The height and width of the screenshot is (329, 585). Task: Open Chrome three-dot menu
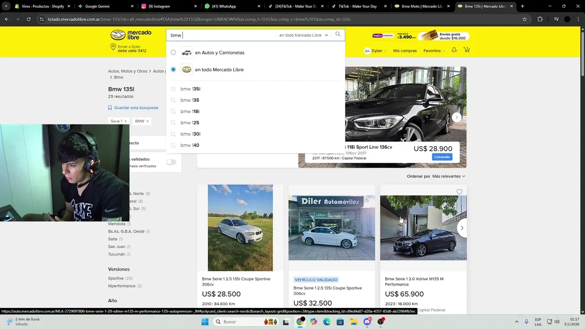coord(578,19)
